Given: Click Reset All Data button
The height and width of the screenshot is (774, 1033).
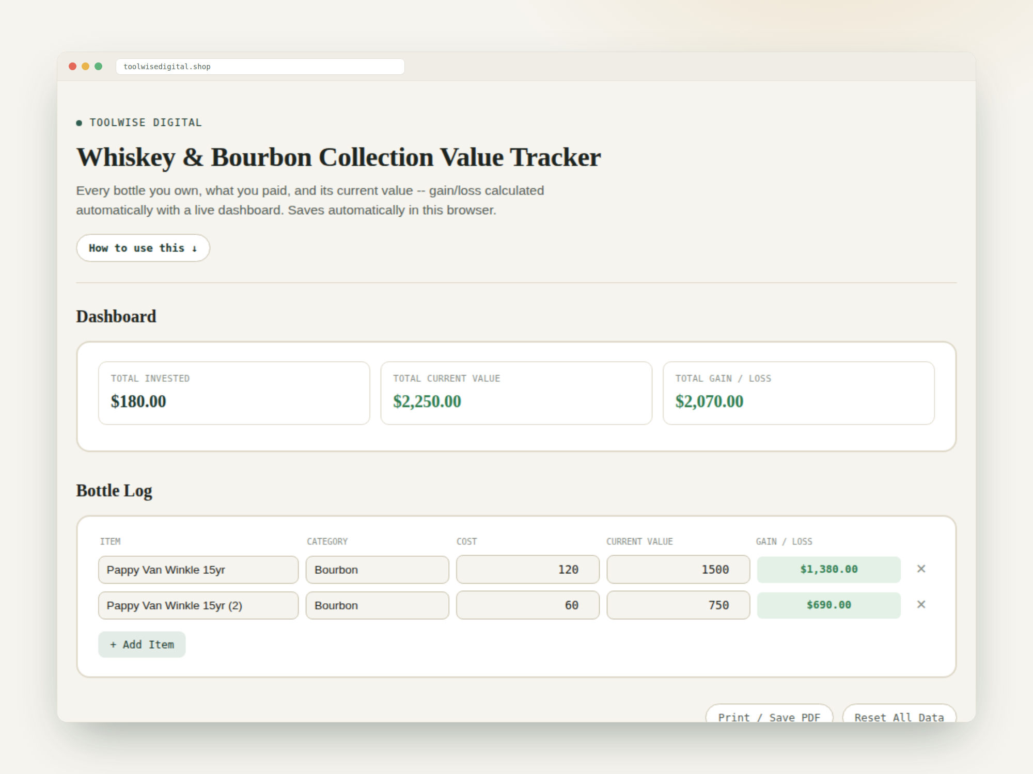Looking at the screenshot, I should click(x=899, y=713).
